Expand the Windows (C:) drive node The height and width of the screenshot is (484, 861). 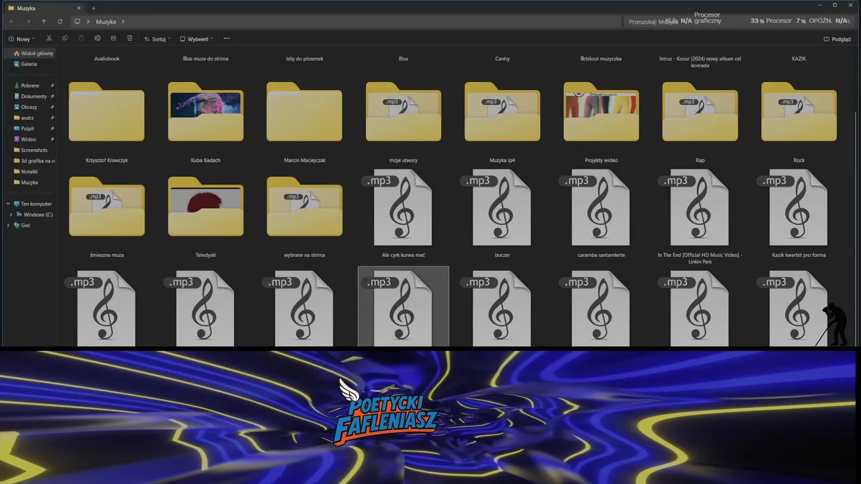[x=11, y=214]
